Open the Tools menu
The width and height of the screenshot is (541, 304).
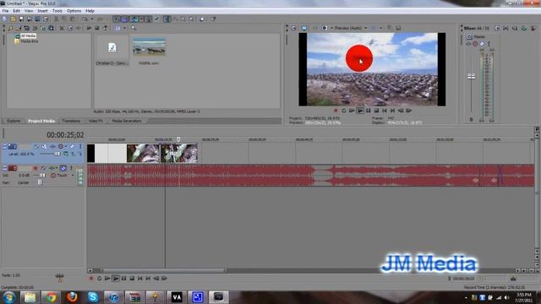pyautogui.click(x=57, y=11)
